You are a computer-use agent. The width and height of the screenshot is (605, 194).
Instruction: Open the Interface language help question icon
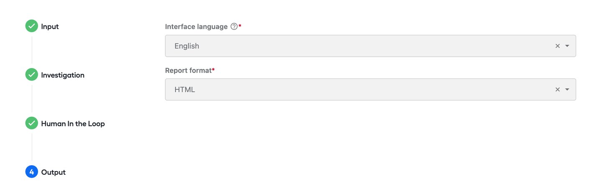tap(234, 26)
